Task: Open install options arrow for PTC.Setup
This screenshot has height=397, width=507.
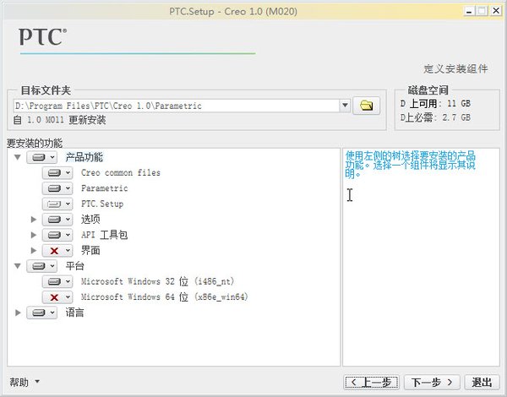Action: pos(68,204)
